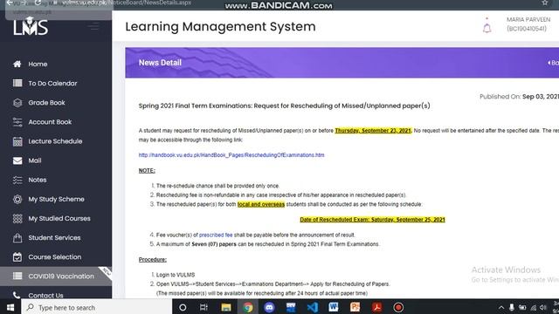The height and width of the screenshot is (314, 559).
Task: Open Bandicam recorder on taskbar
Action: tap(398, 307)
